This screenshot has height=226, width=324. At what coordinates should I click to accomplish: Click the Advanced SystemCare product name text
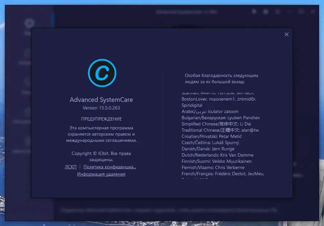pyautogui.click(x=101, y=100)
